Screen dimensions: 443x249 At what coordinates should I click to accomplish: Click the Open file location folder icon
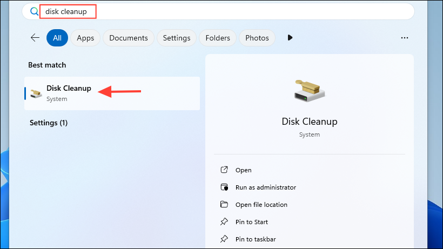tap(224, 204)
